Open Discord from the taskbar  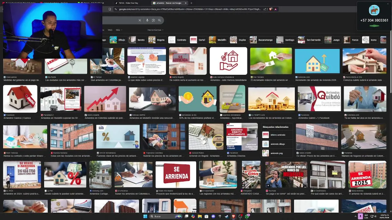(x=213, y=216)
